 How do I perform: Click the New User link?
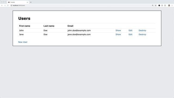pyautogui.click(x=23, y=42)
